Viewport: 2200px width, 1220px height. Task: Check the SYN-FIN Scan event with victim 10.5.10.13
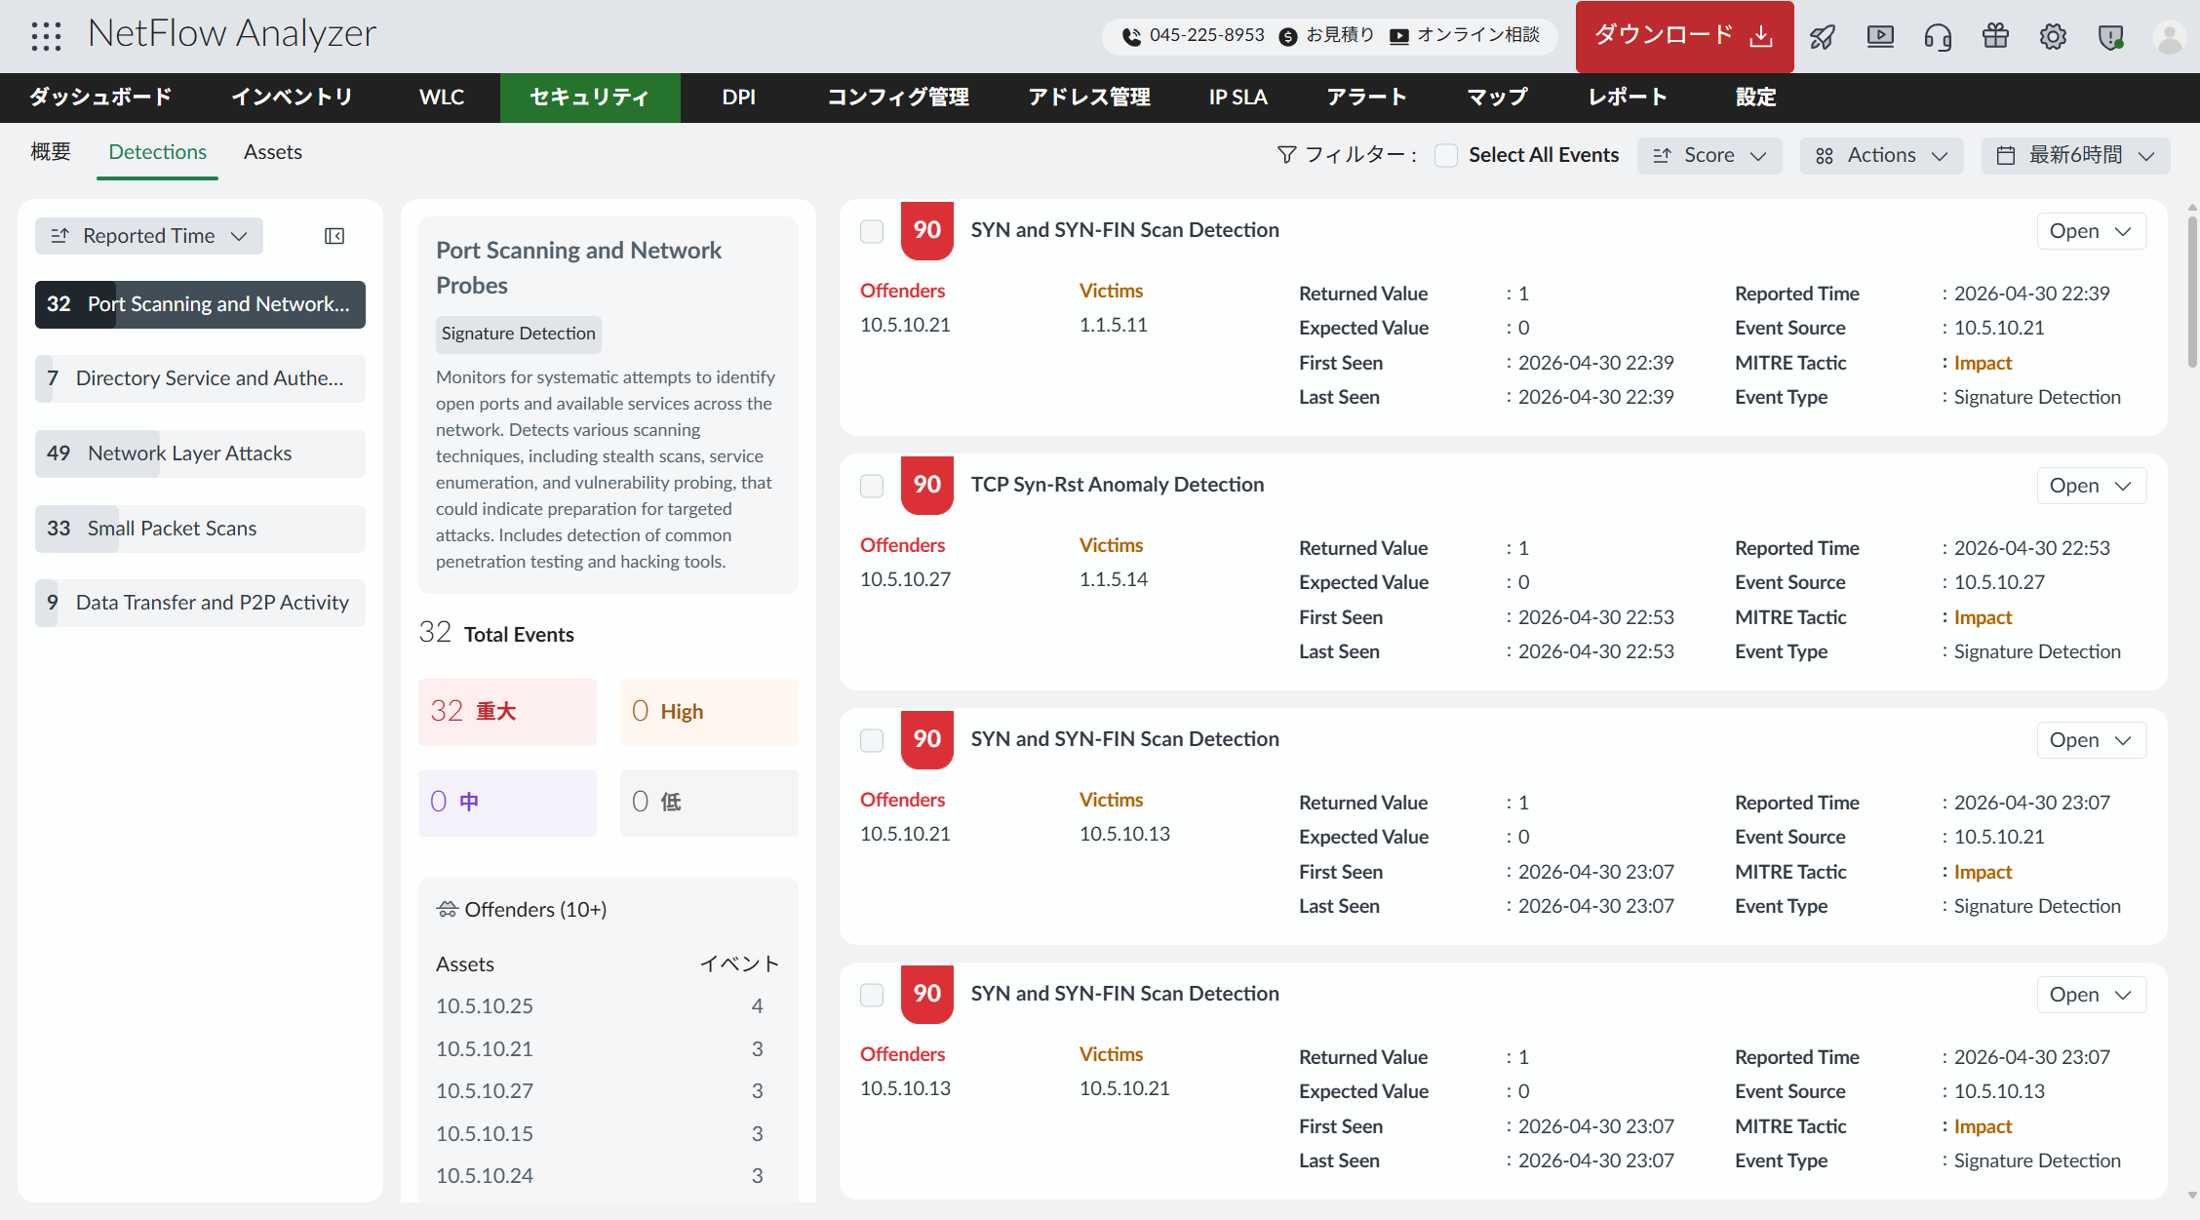tap(872, 740)
